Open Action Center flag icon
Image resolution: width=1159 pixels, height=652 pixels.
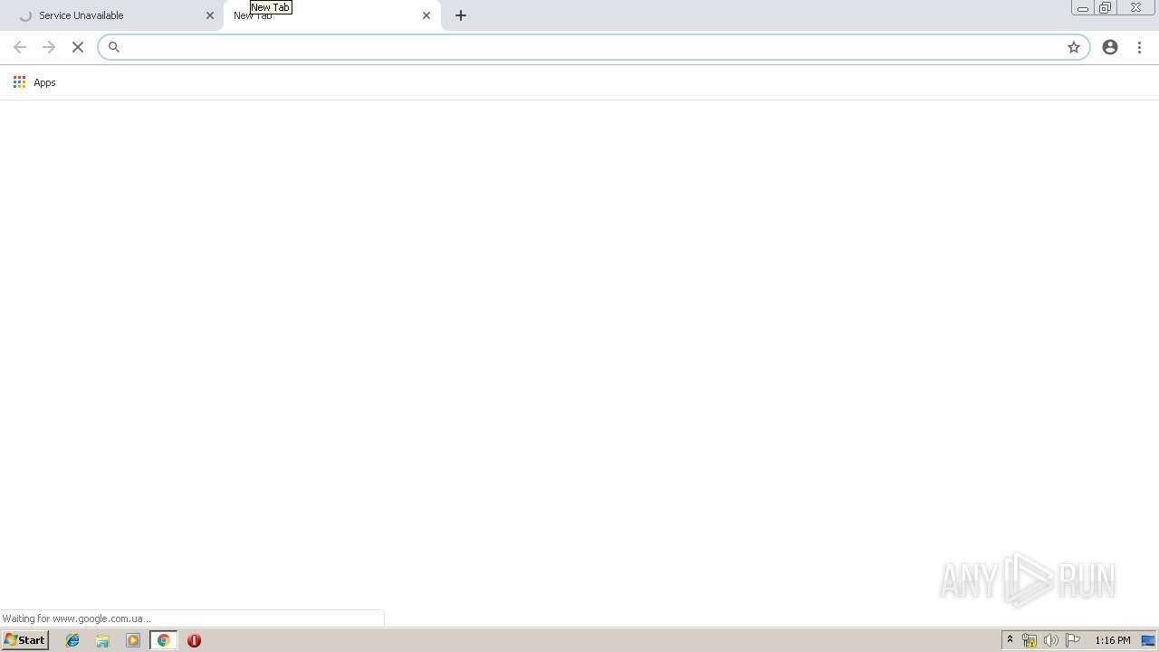[1073, 640]
